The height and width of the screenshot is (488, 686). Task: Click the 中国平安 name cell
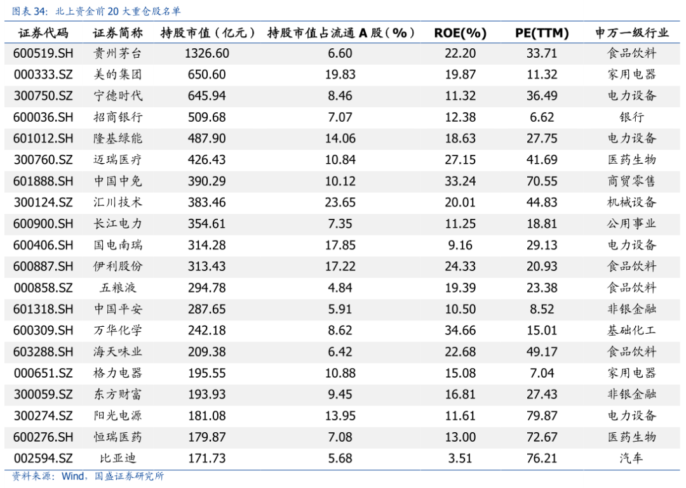point(118,309)
